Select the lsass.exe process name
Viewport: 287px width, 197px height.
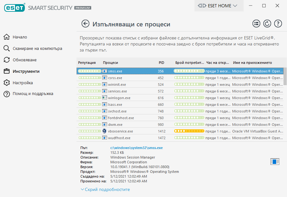pos(115,105)
